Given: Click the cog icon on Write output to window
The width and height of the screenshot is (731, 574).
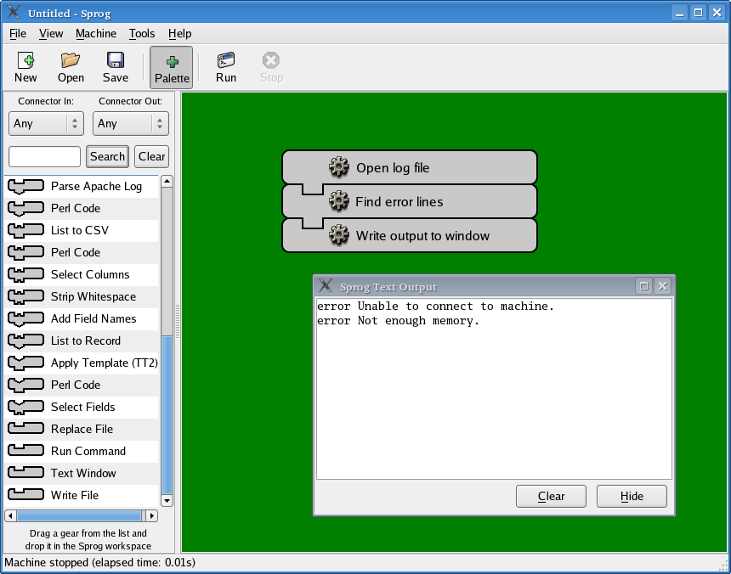Looking at the screenshot, I should point(339,235).
